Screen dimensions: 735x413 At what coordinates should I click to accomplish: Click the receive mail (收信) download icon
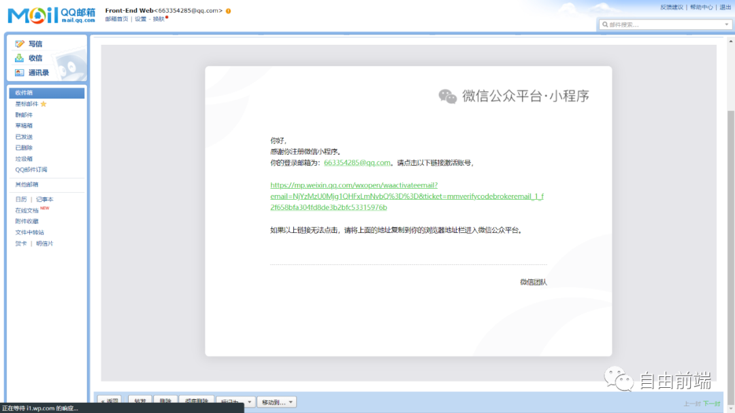coord(19,58)
